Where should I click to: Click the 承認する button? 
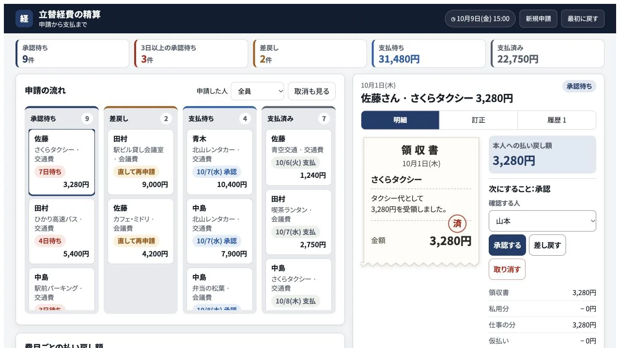tap(507, 245)
